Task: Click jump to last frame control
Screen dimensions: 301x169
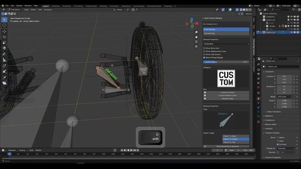Action: (137, 150)
